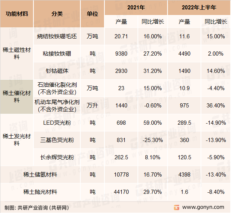Select the 产量 subheader under 2022年上半年
Image resolution: width=231 pixels, height=213 pixels.
[x=184, y=22]
